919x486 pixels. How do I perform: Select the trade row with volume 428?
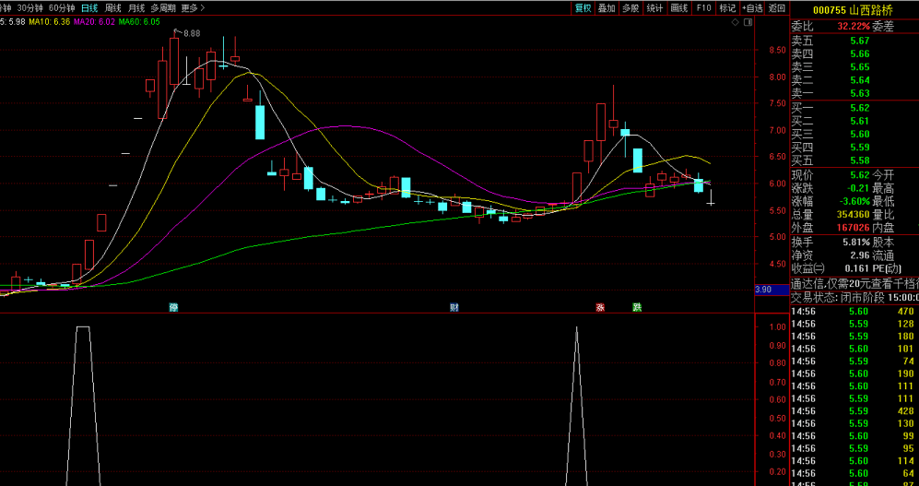click(x=854, y=411)
